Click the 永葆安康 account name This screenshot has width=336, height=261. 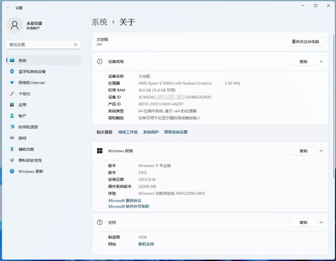point(34,23)
